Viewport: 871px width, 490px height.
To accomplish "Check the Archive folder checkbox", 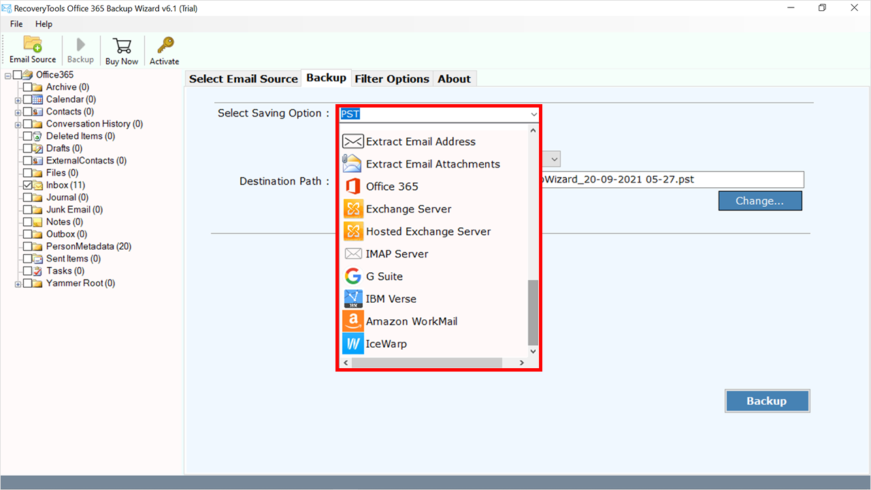I will (x=28, y=87).
